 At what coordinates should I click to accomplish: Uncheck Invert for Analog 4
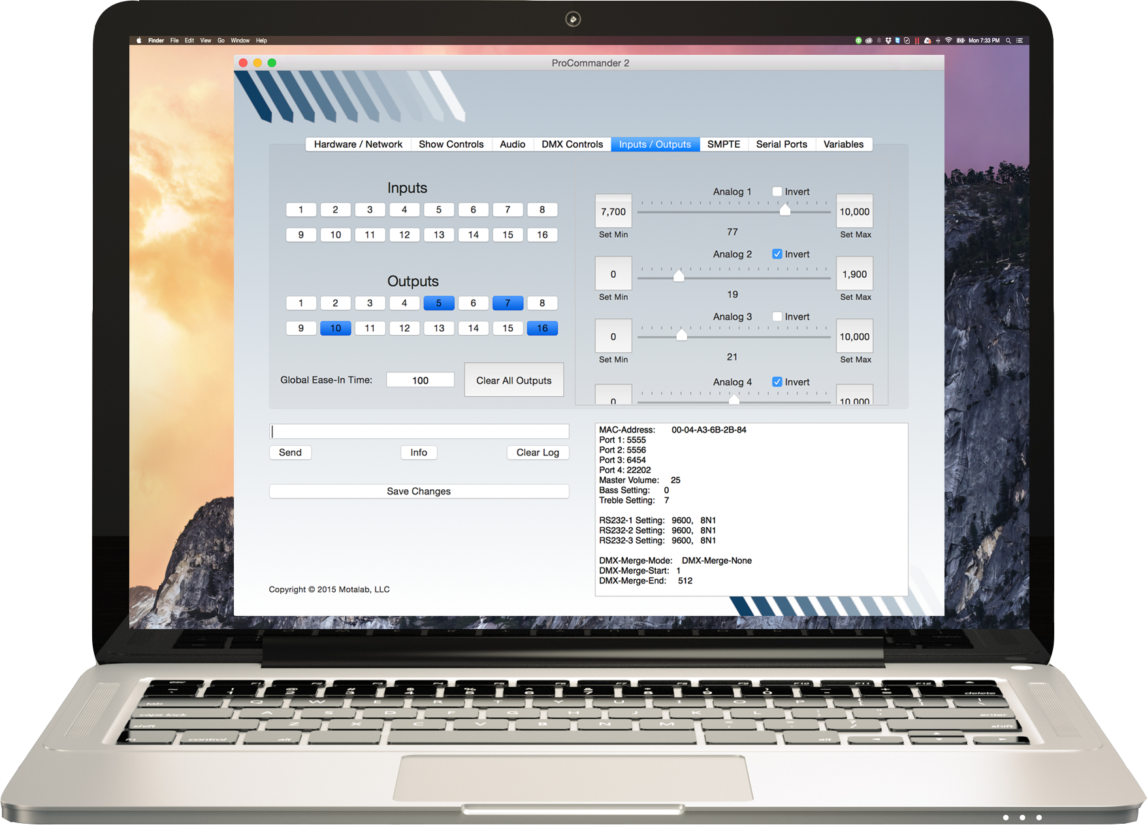[x=777, y=381]
